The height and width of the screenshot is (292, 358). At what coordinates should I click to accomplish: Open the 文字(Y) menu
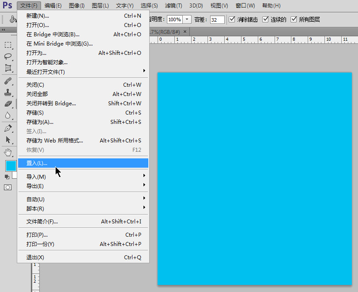pyautogui.click(x=124, y=5)
